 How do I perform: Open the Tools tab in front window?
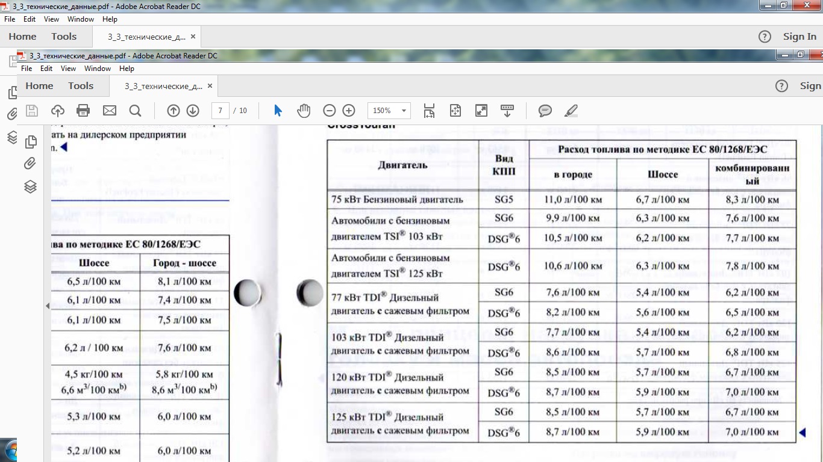81,86
